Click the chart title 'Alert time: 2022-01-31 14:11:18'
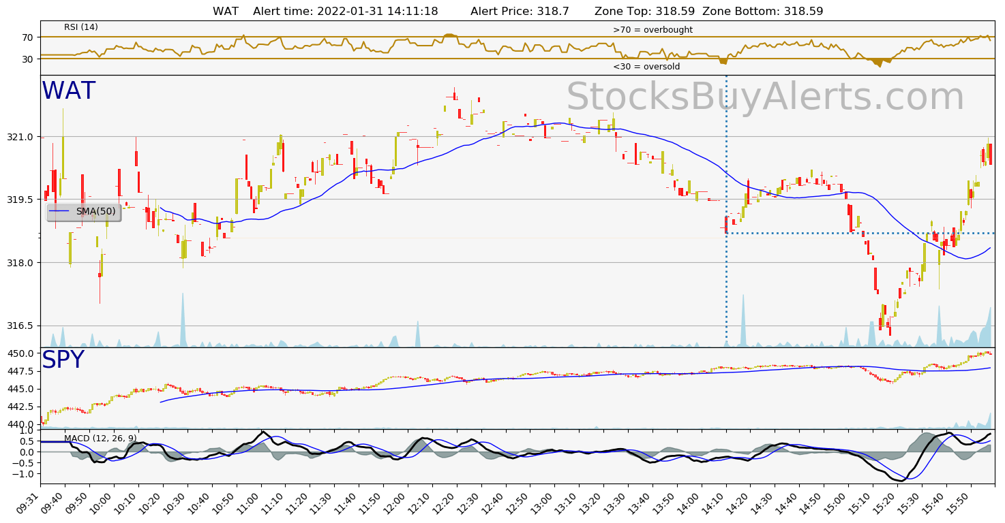The width and height of the screenshot is (1005, 523). point(345,11)
